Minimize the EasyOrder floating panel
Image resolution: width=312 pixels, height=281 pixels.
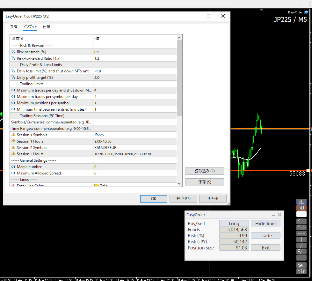coord(273,215)
